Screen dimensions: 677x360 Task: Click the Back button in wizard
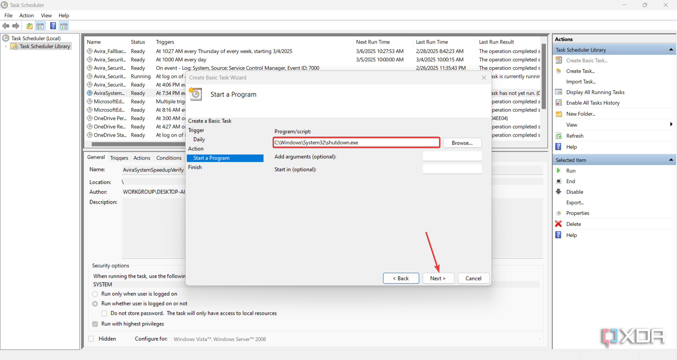click(x=401, y=278)
